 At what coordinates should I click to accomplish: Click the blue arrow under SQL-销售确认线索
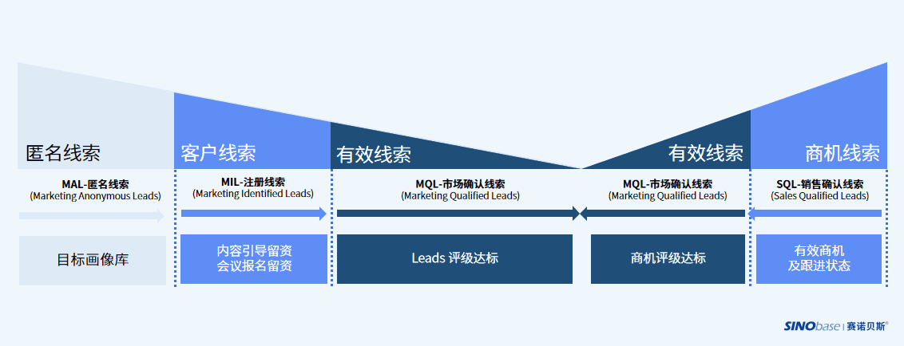tap(815, 214)
